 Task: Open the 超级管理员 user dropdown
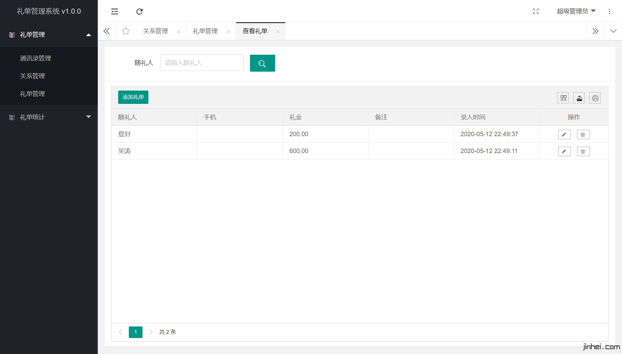click(x=576, y=11)
